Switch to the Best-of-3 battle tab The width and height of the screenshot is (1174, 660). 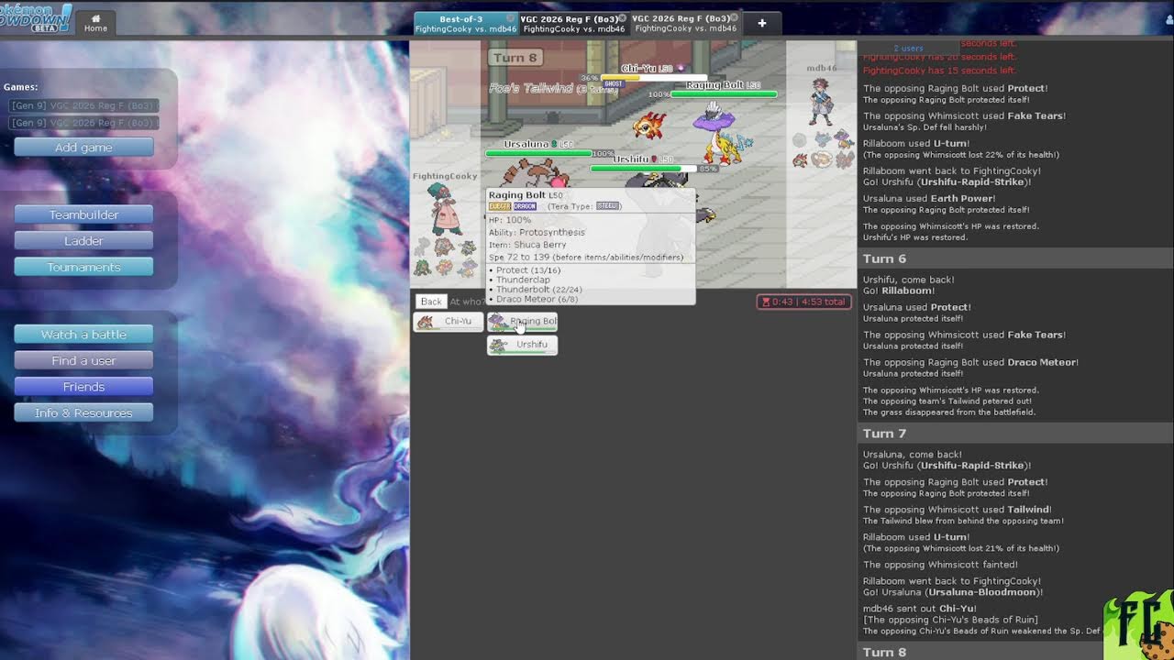pos(465,24)
